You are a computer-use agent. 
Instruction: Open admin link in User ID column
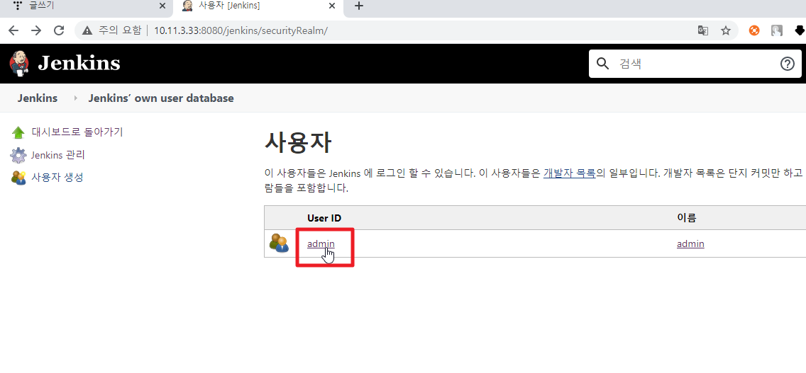click(x=321, y=243)
